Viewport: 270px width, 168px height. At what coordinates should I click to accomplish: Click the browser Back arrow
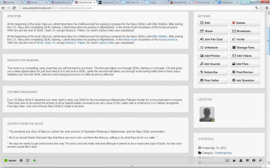[3, 8]
